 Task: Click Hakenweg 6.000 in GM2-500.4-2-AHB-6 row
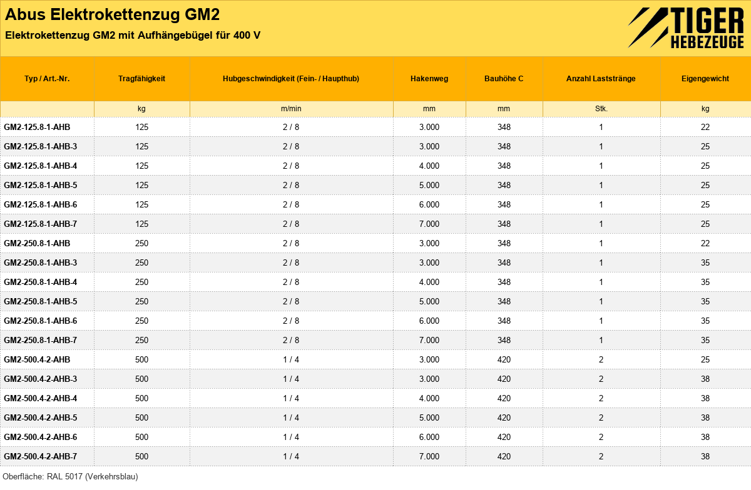coord(429,437)
